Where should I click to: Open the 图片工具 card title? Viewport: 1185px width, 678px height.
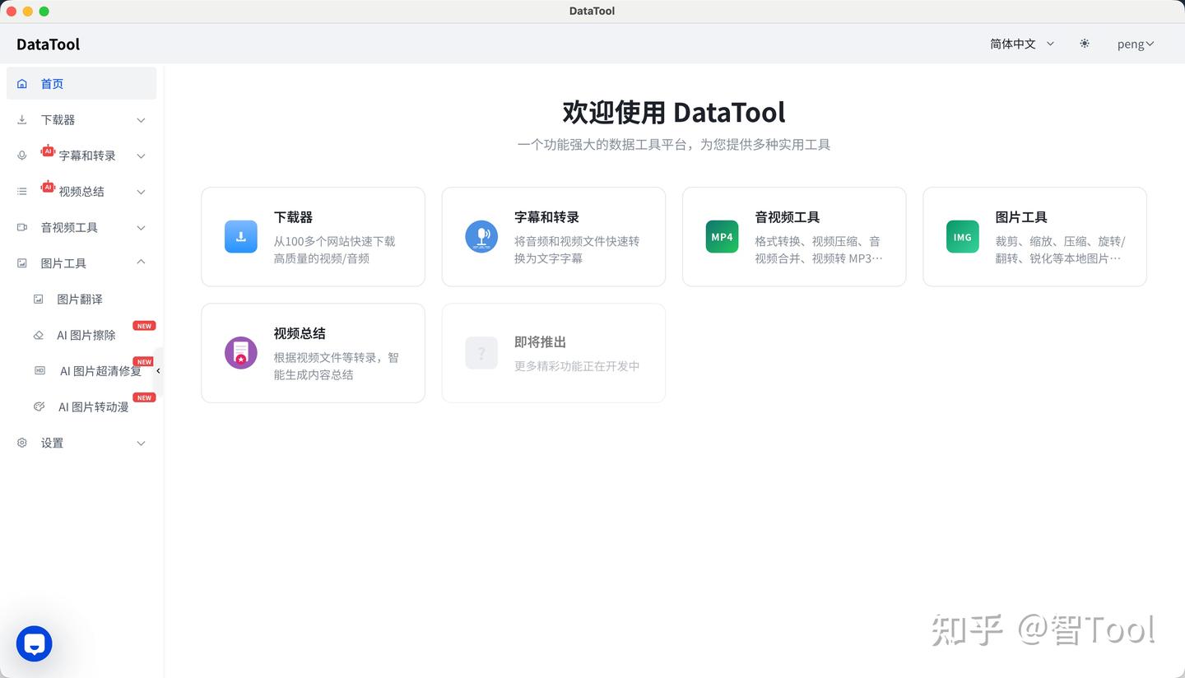point(1021,217)
